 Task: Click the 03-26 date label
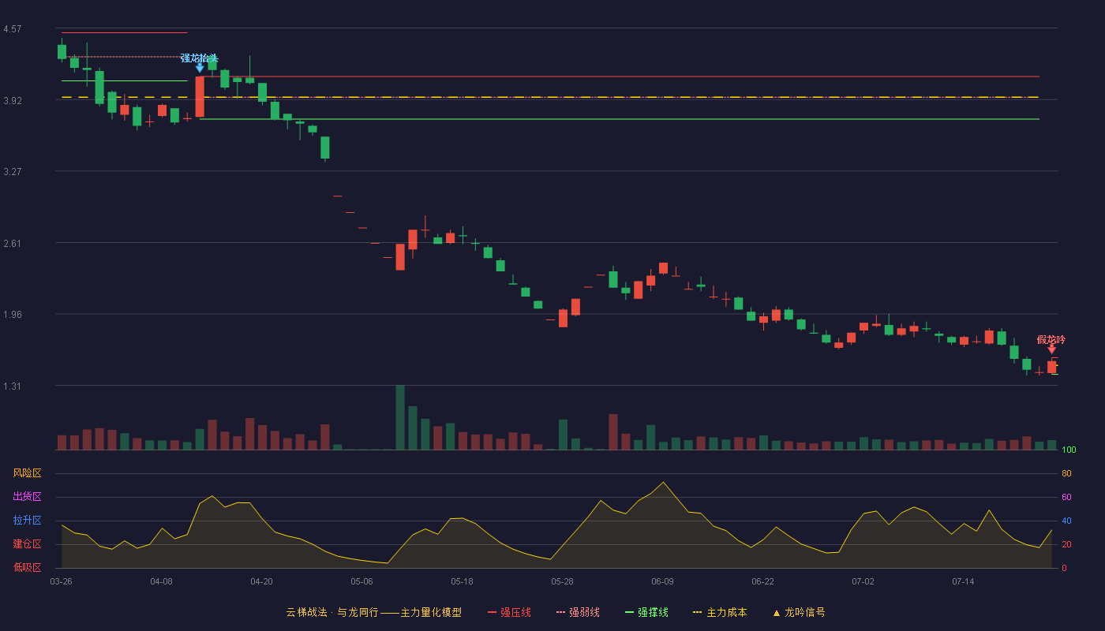[61, 581]
